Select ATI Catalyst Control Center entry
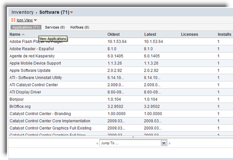 coord(34,85)
